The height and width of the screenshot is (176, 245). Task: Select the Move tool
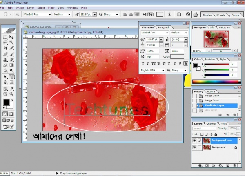tap(11, 37)
